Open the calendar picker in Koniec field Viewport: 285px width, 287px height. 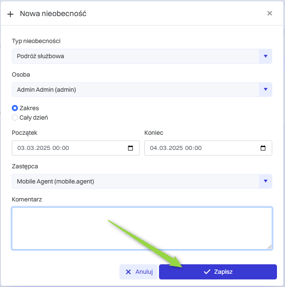[263, 148]
